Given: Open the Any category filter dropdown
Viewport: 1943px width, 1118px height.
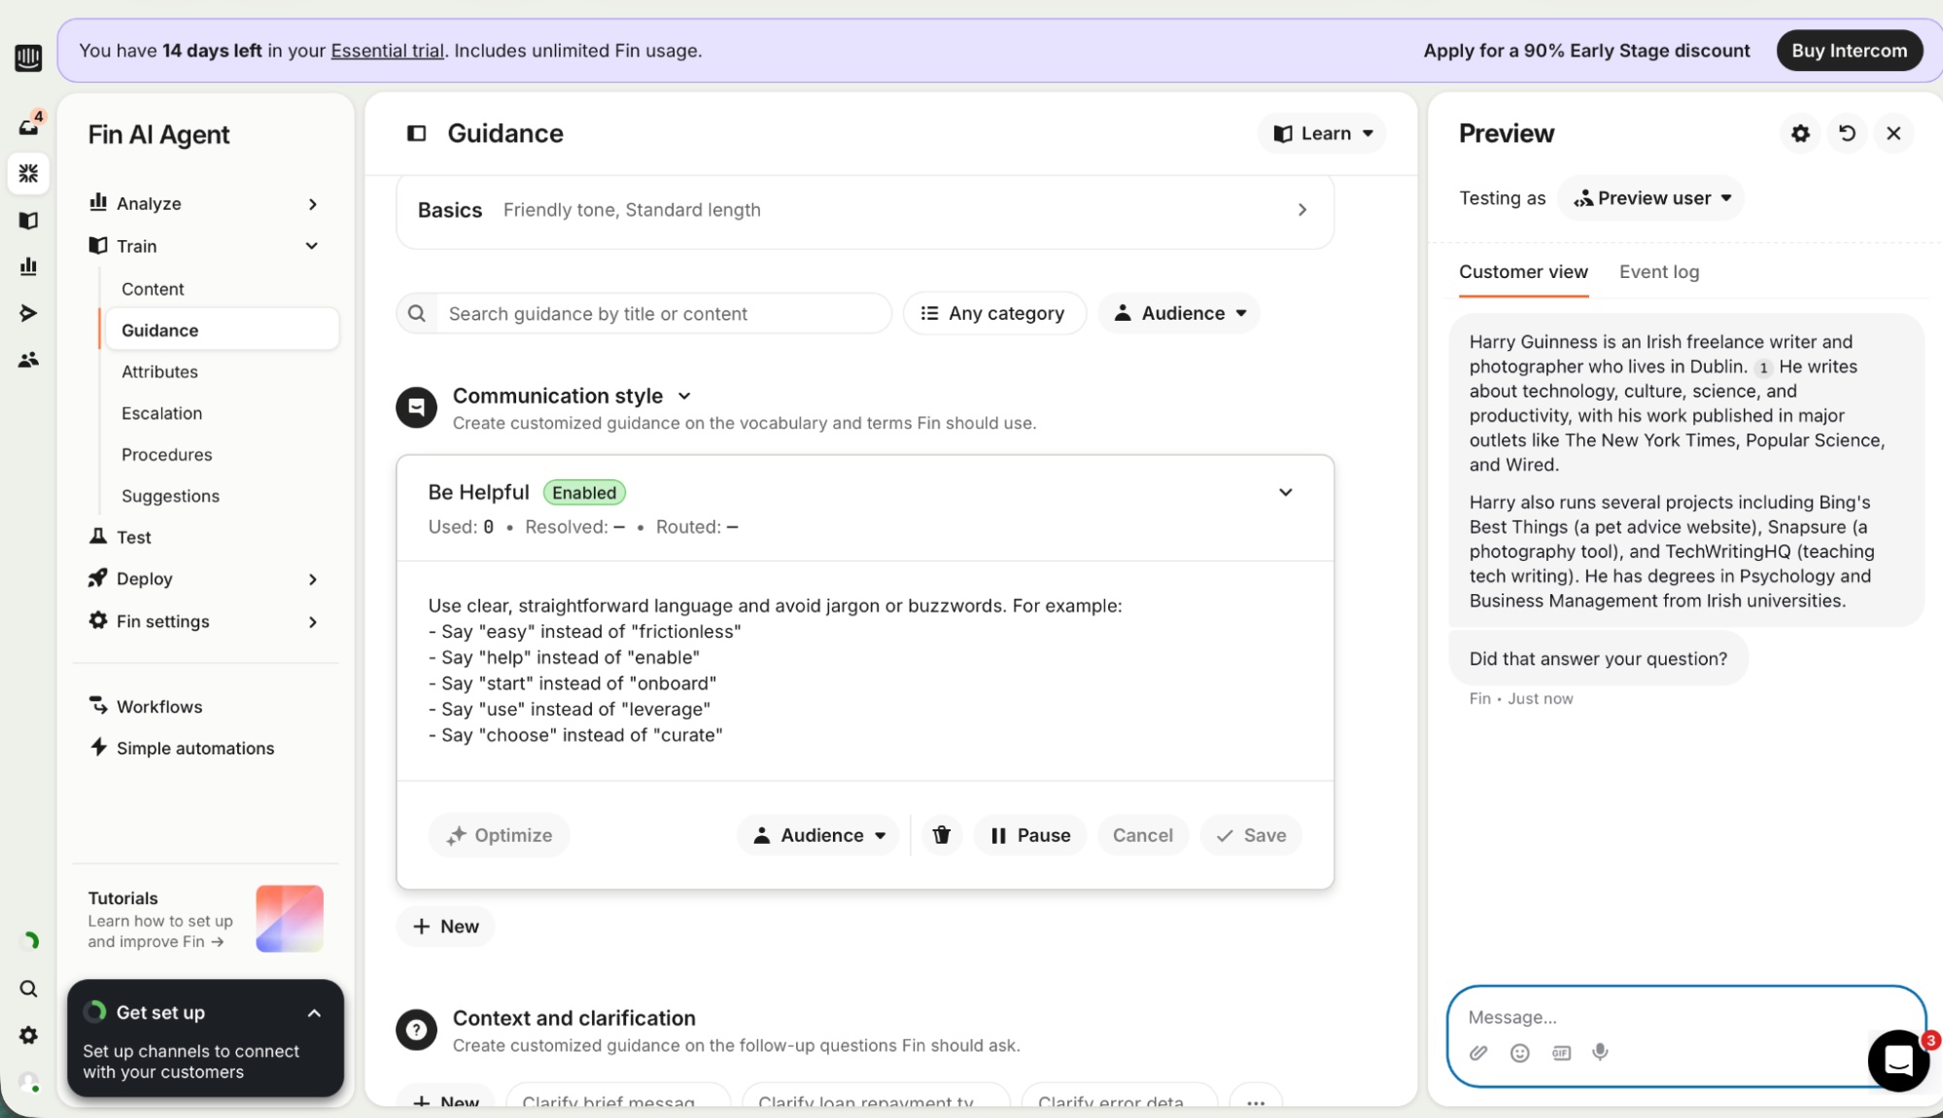Looking at the screenshot, I should pos(994,313).
